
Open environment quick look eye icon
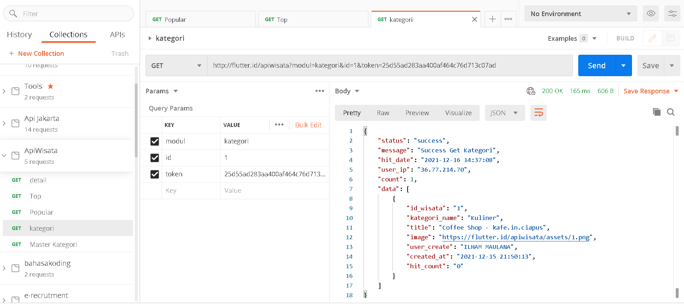651,14
